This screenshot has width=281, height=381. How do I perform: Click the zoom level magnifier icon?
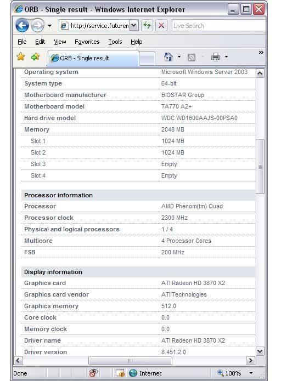(x=221, y=373)
